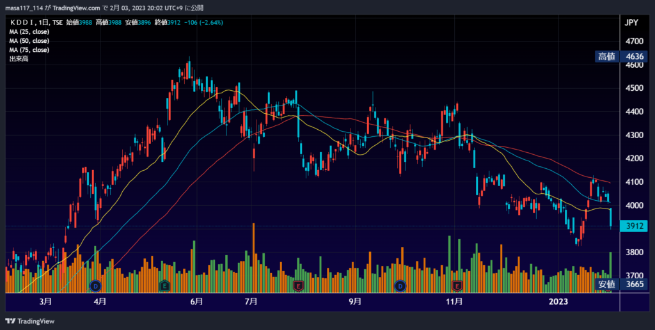The image size is (655, 330).
Task: Click the 始値3988 open value
Action: pos(79,22)
